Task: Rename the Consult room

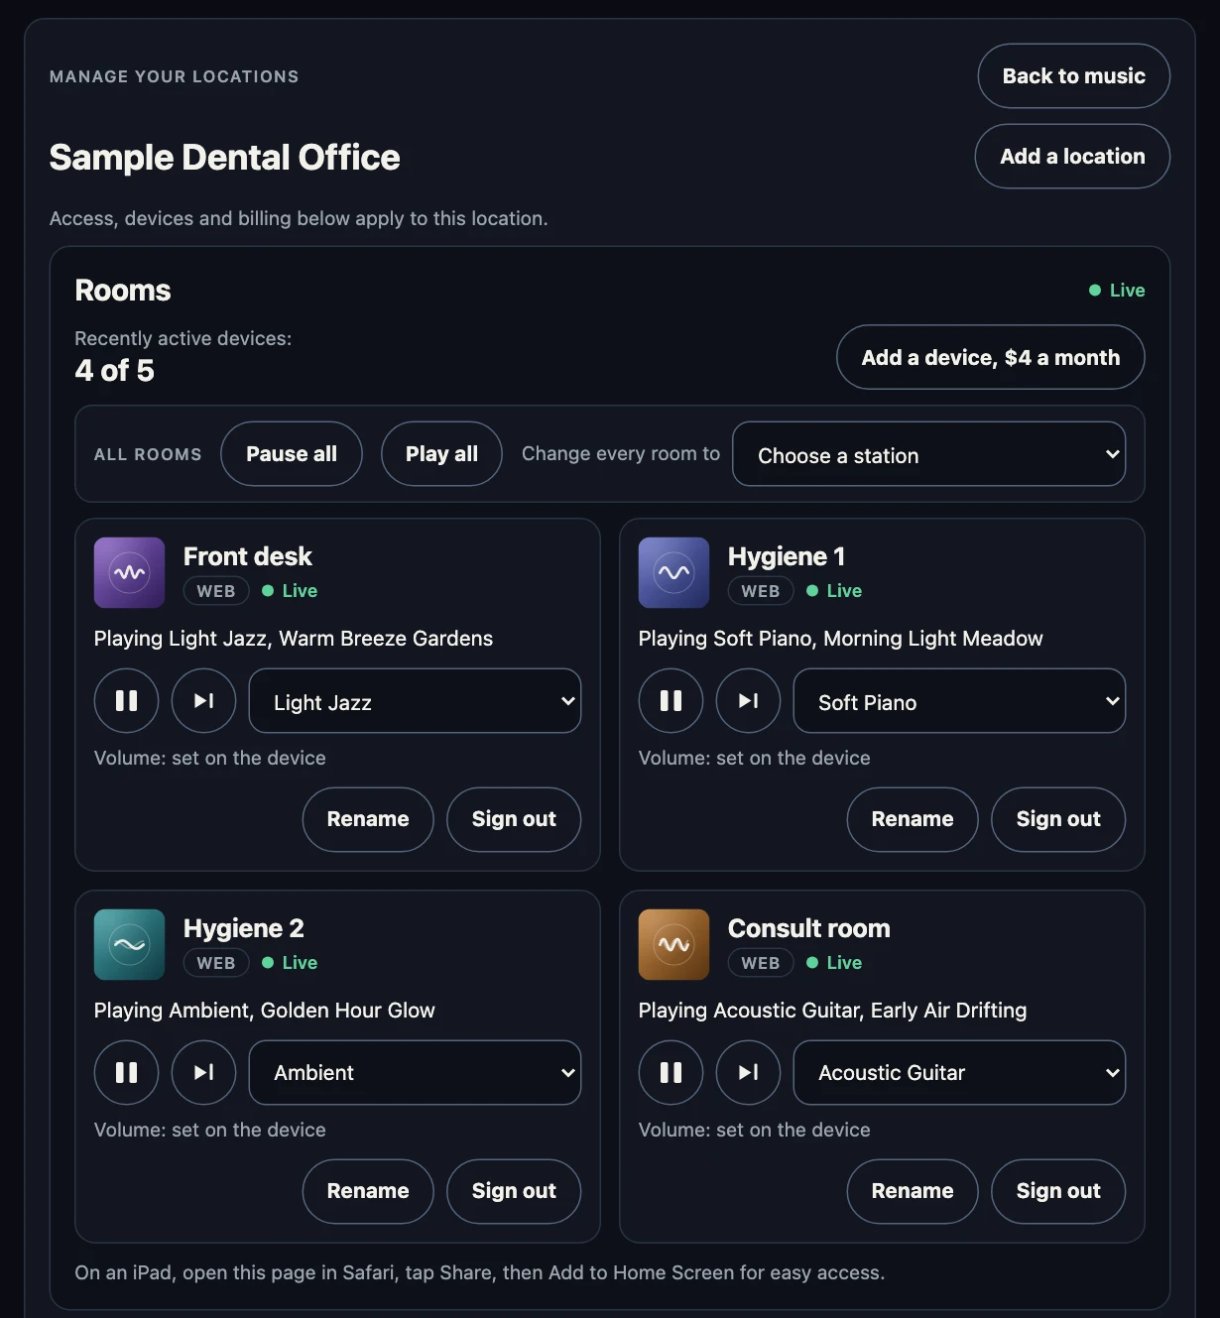Action: click(x=913, y=1191)
